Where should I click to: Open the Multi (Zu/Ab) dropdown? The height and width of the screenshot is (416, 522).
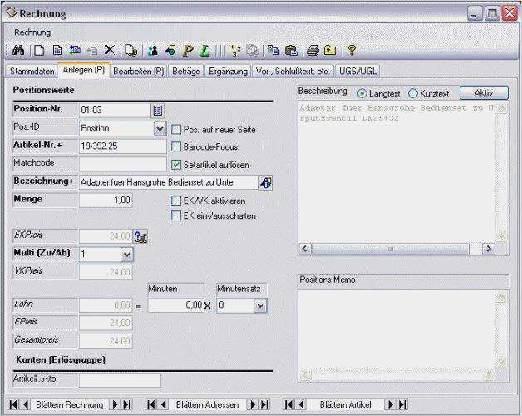[x=126, y=255]
